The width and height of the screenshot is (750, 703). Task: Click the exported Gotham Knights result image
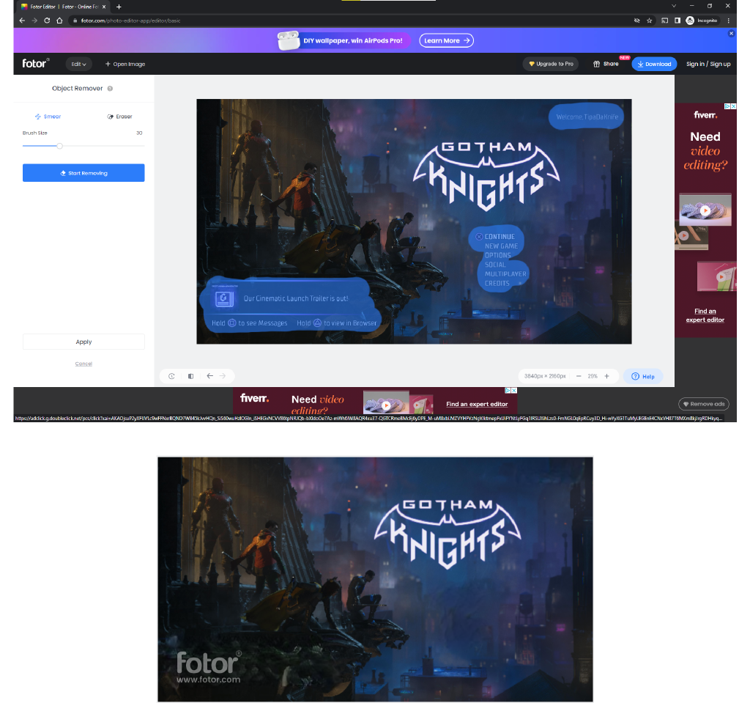click(x=375, y=579)
